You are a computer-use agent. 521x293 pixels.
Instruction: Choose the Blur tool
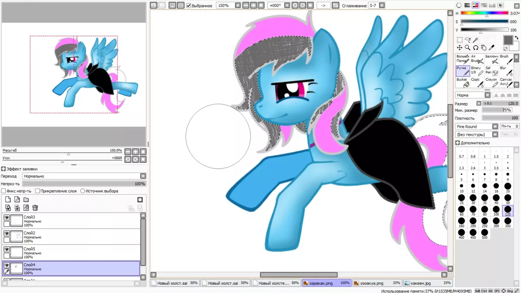click(506, 71)
